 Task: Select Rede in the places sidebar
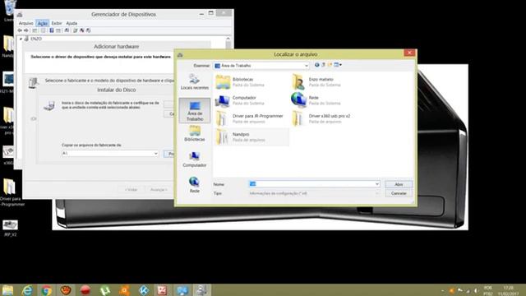click(195, 184)
